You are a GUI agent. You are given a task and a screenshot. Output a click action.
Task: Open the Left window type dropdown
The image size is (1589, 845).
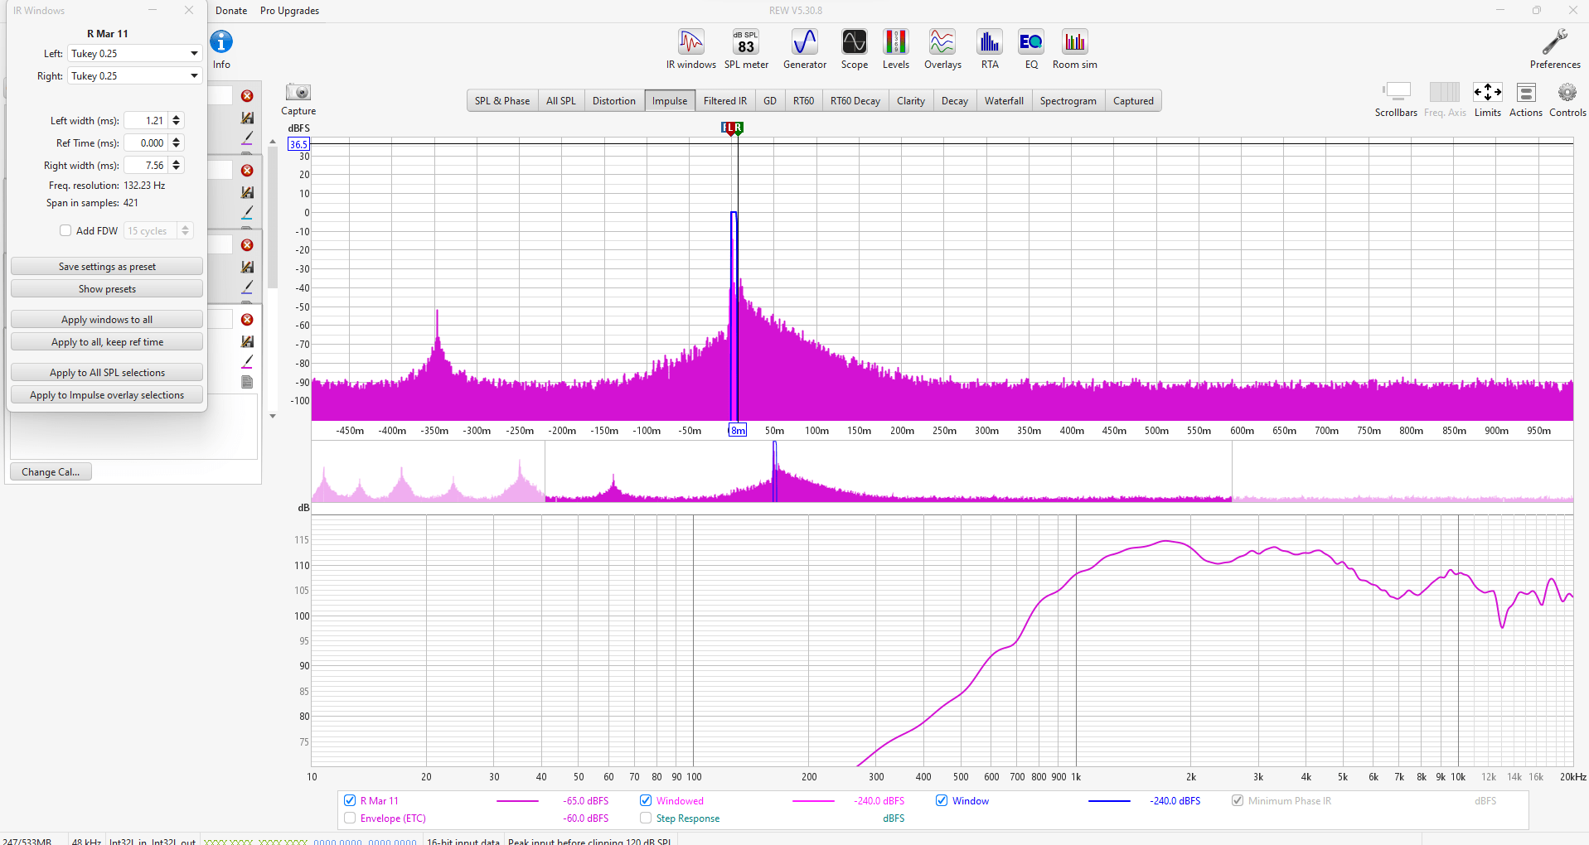(x=135, y=54)
